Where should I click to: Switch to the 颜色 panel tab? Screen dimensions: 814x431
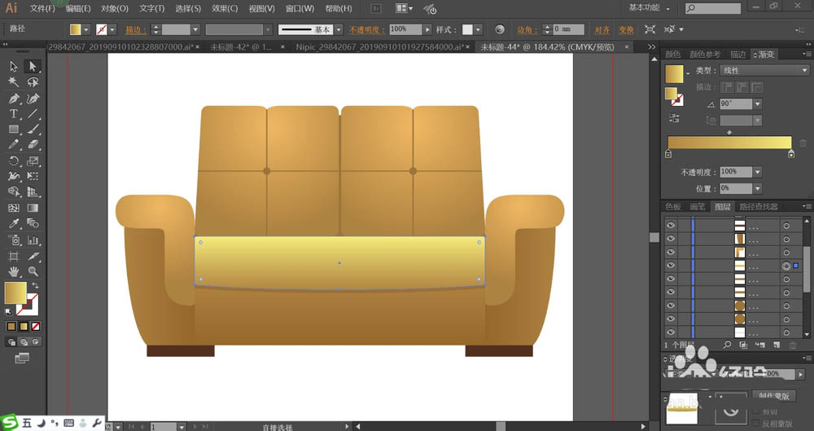pyautogui.click(x=673, y=54)
